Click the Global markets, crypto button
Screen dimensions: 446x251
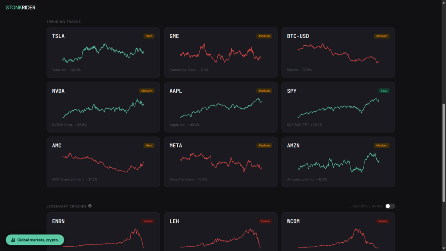(35, 240)
